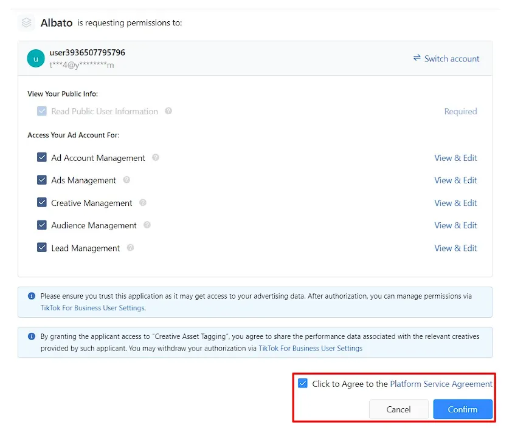512x433 pixels.
Task: Uncheck Ad Account Management checkbox
Action: click(42, 157)
